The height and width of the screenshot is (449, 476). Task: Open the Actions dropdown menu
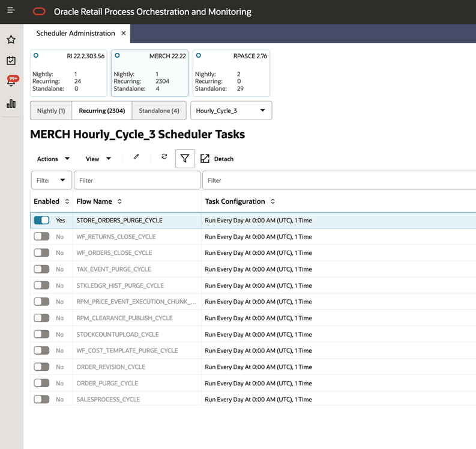tap(53, 159)
